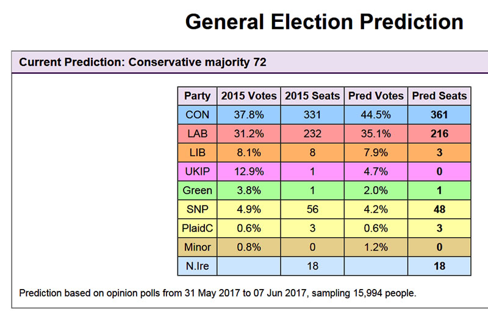The height and width of the screenshot is (311, 488).
Task: Select the Party column header
Action: point(197,96)
